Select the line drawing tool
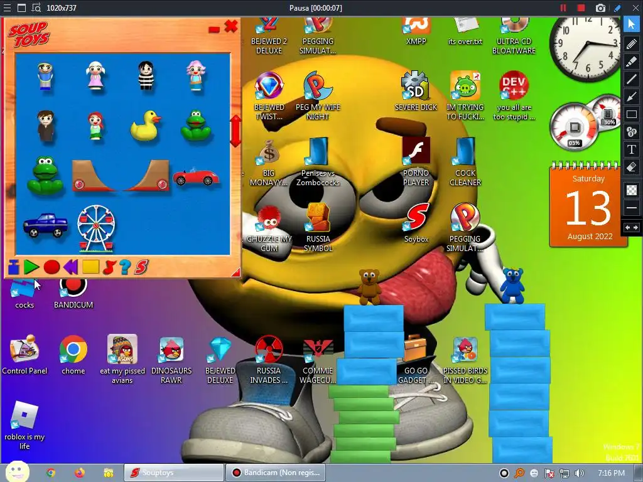643x482 pixels. pos(632,78)
